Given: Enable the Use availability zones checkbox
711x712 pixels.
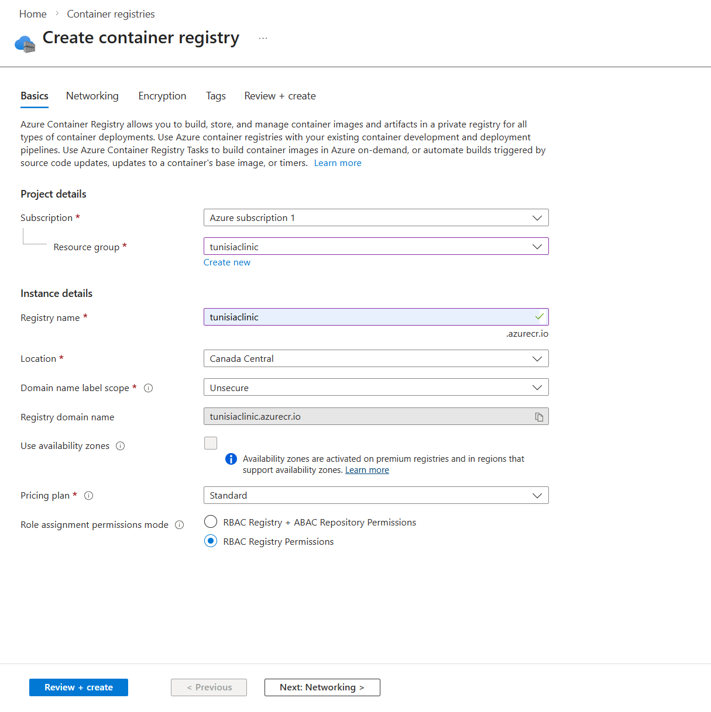Looking at the screenshot, I should pyautogui.click(x=210, y=443).
